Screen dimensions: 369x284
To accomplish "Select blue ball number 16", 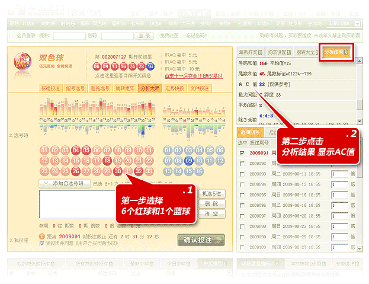I will pyautogui.click(x=199, y=171).
